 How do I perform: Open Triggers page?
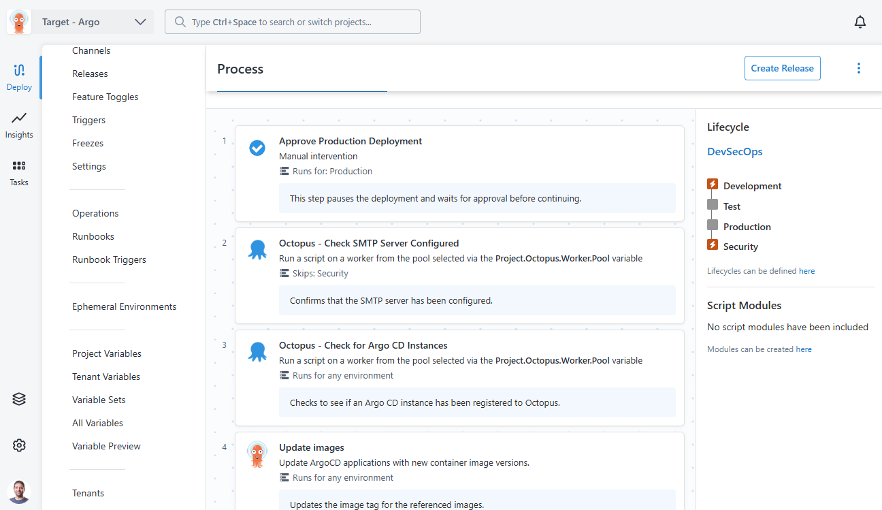pos(89,120)
